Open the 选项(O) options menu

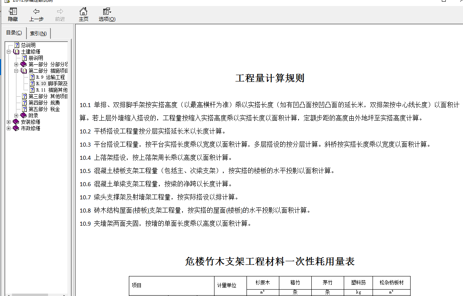pyautogui.click(x=107, y=14)
